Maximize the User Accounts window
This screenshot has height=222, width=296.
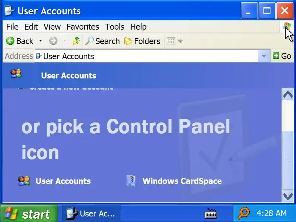click(267, 11)
